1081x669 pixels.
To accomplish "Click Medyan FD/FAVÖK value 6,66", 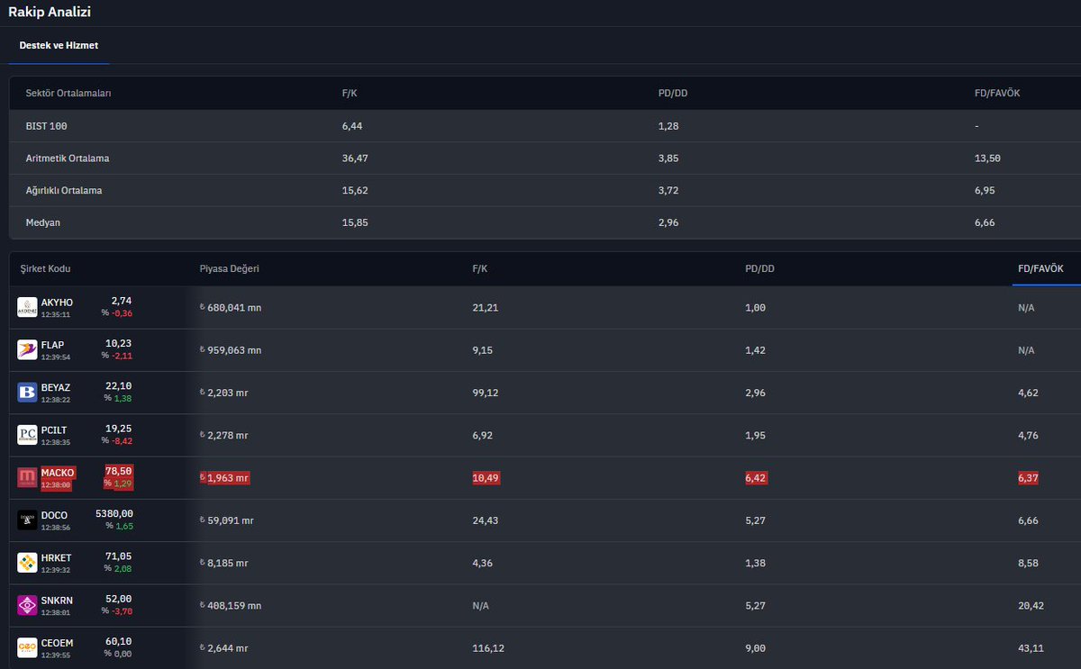I will (985, 222).
